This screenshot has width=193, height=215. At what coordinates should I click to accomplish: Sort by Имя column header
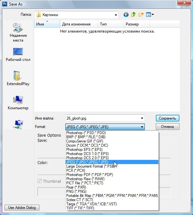click(47, 24)
